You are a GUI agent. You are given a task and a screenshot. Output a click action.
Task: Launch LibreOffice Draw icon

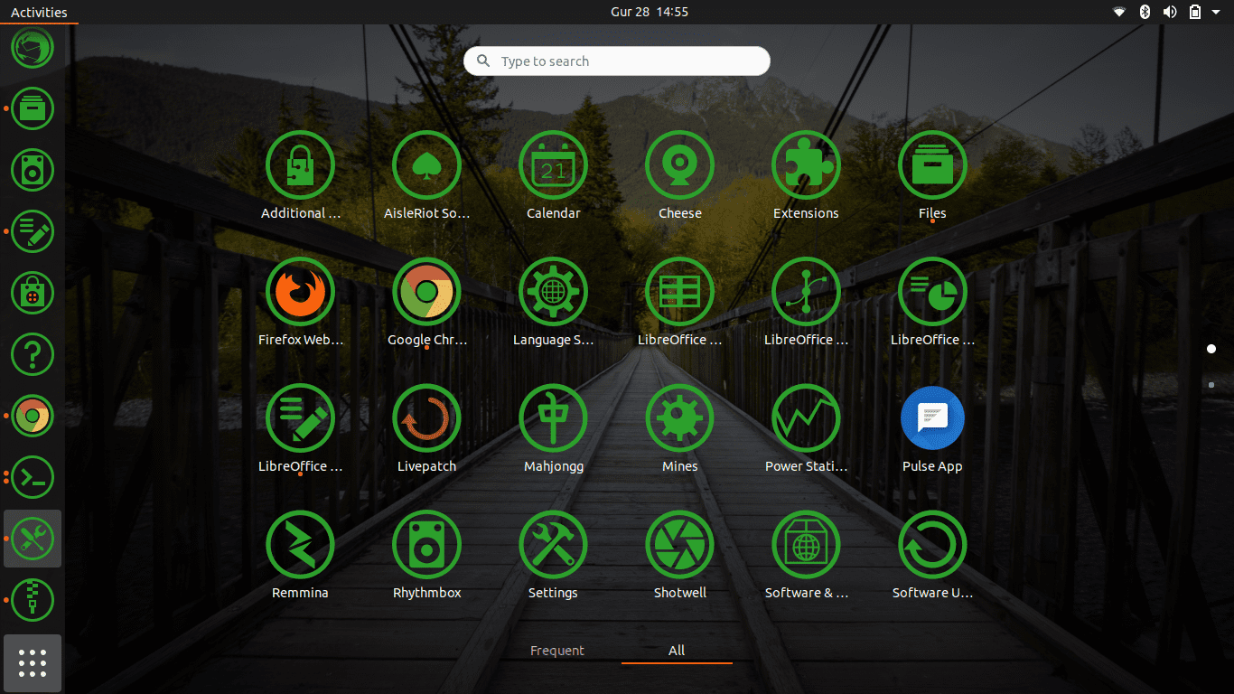pos(806,292)
